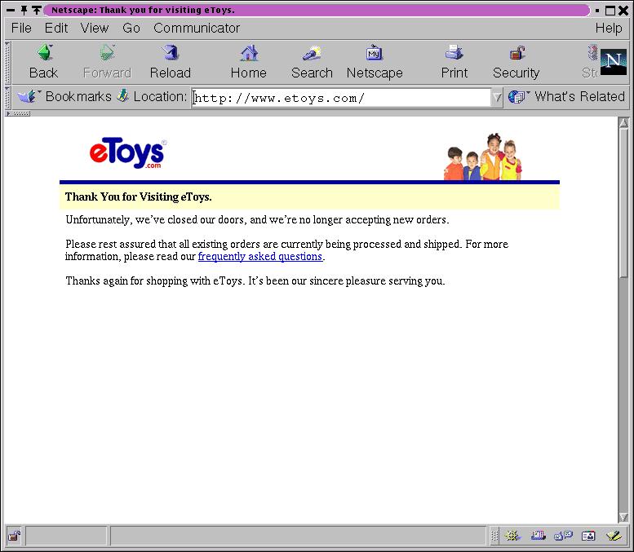
Task: Expand the collapsed Personal toolbar strip
Action: (18, 113)
